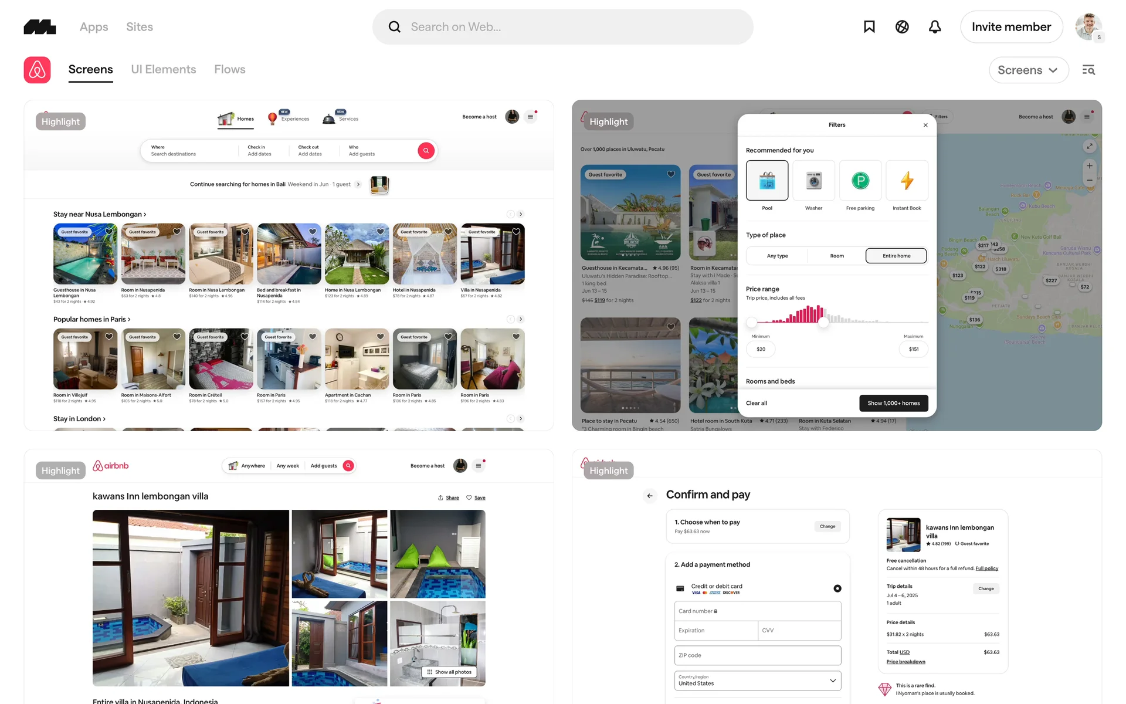Select the Pool filter icon
Image resolution: width=1126 pixels, height=704 pixels.
coord(767,181)
